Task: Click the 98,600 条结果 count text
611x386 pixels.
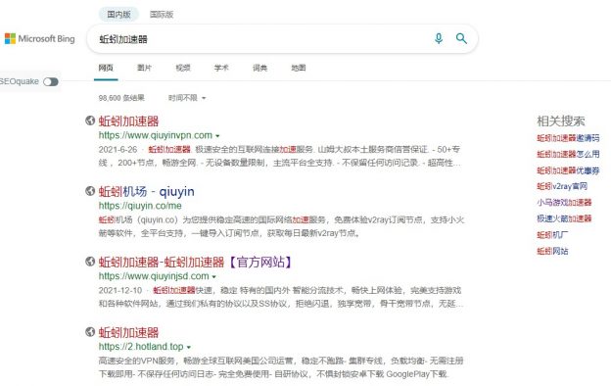Action: coord(121,98)
